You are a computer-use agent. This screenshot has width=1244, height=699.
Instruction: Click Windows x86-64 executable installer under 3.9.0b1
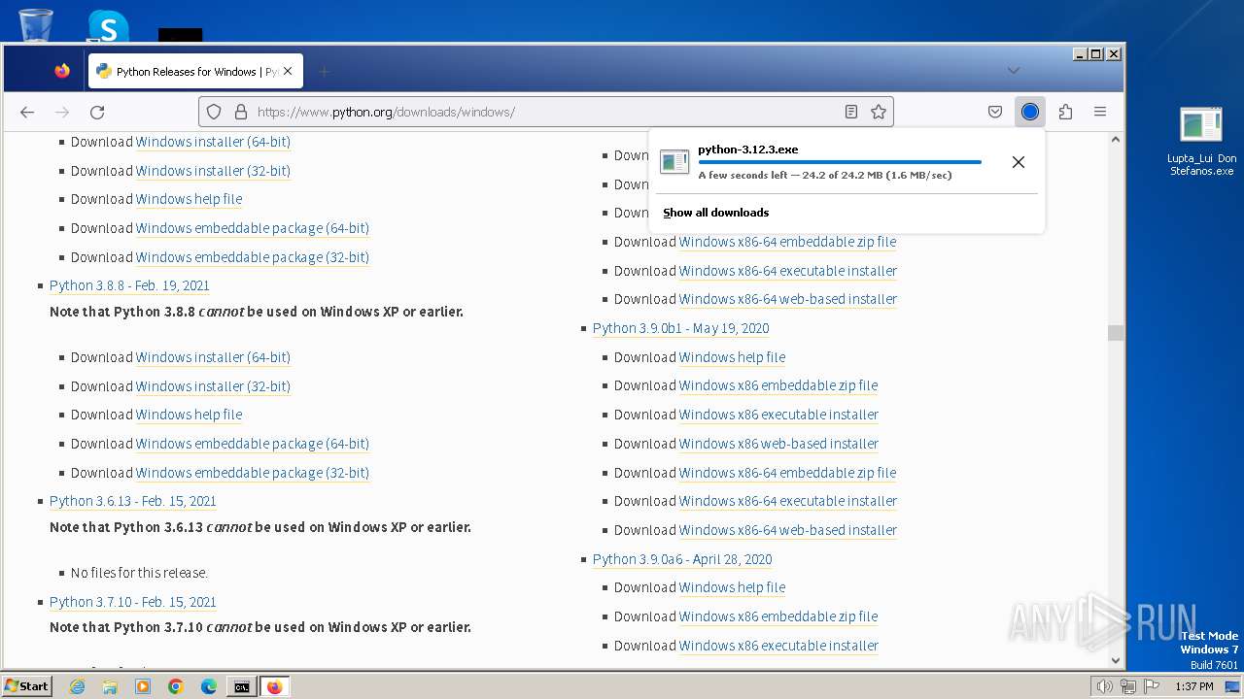point(788,501)
